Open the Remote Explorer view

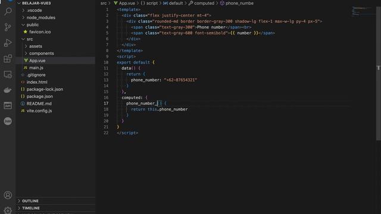click(8, 74)
